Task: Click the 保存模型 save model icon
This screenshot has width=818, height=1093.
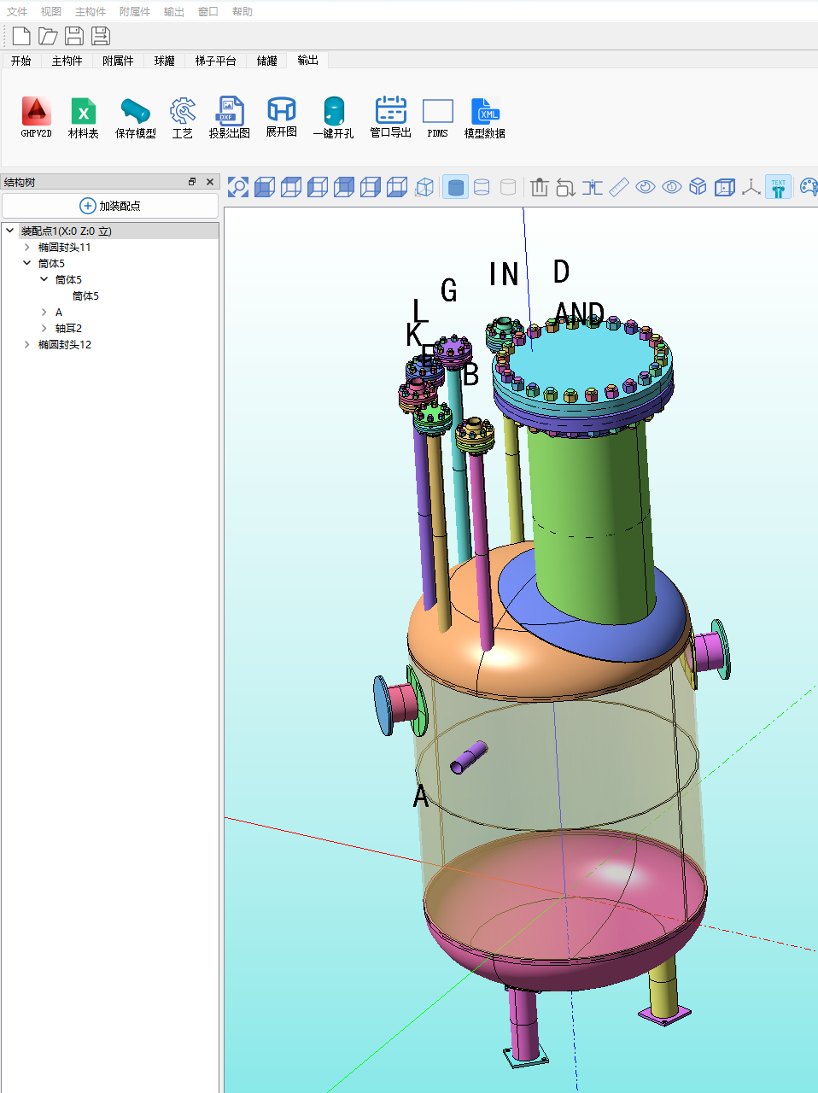Action: pos(135,118)
